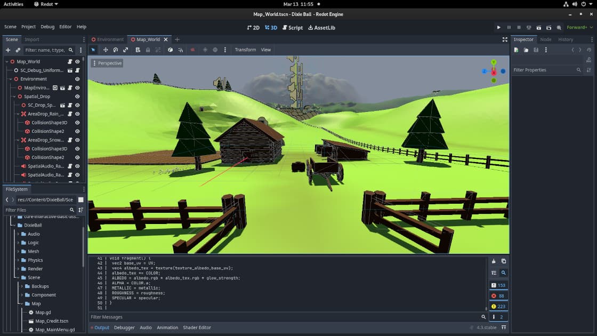Clear the output log with the broom icon

[x=494, y=261]
